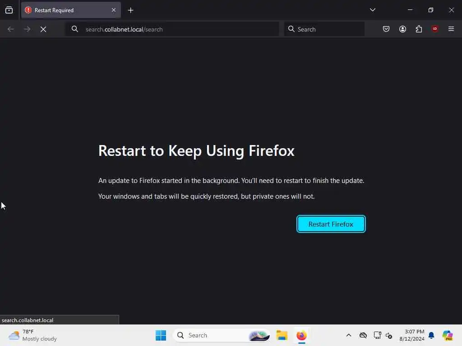Go forward one page
Screen dimensions: 462x346
pos(27,29)
